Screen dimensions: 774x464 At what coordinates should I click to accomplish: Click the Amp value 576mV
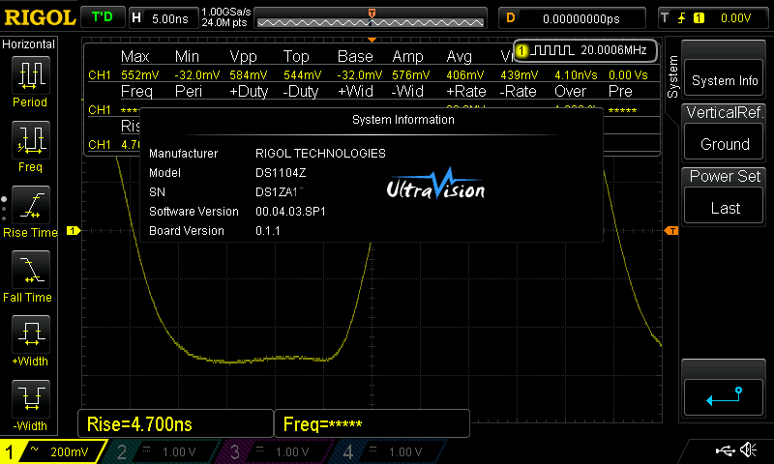tap(410, 75)
